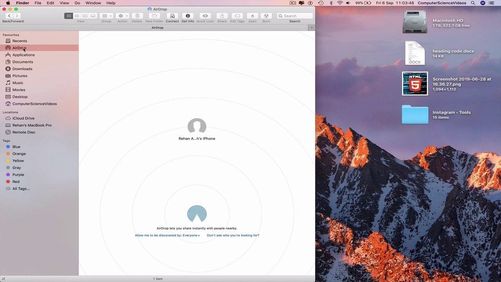Open the Group by dropdown
Image resolution: width=501 pixels, height=282 pixels.
[106, 16]
